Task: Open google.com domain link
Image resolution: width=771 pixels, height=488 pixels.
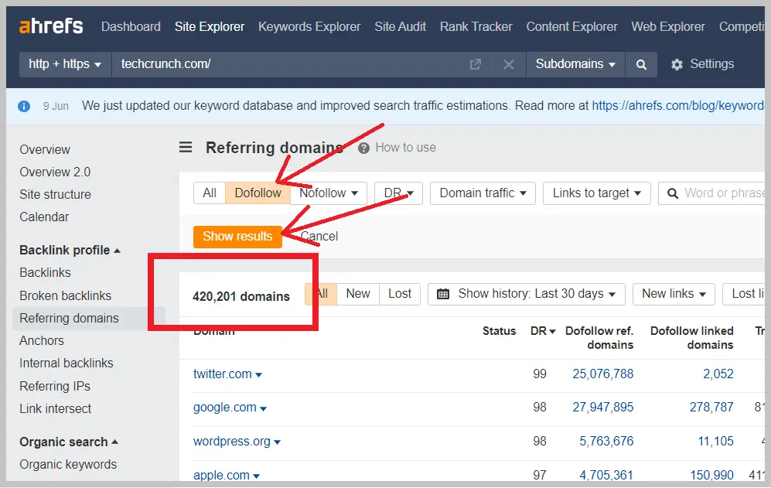Action: coord(225,408)
